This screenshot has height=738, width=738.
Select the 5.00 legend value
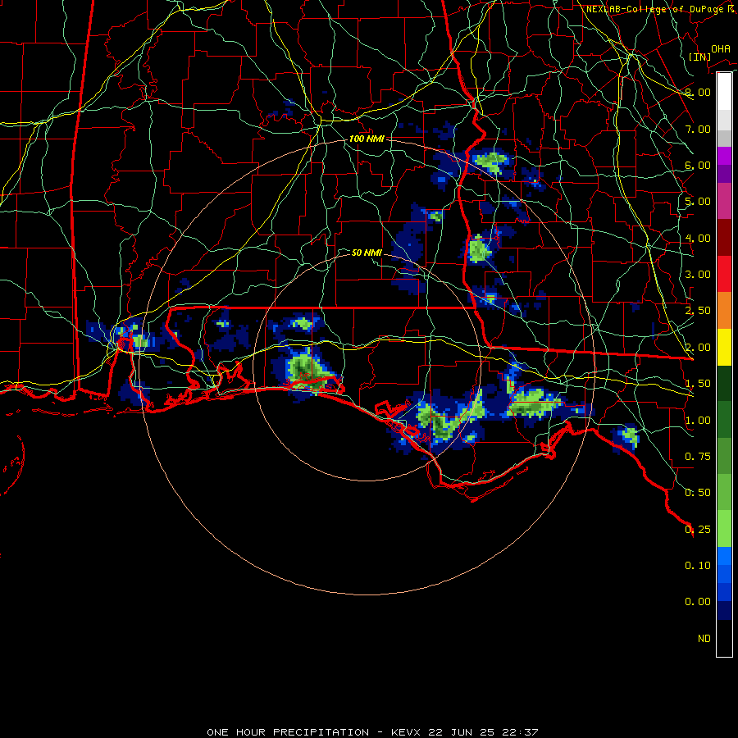coord(698,202)
